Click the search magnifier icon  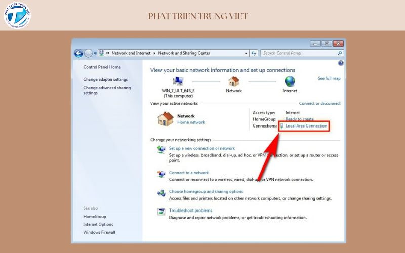point(339,53)
